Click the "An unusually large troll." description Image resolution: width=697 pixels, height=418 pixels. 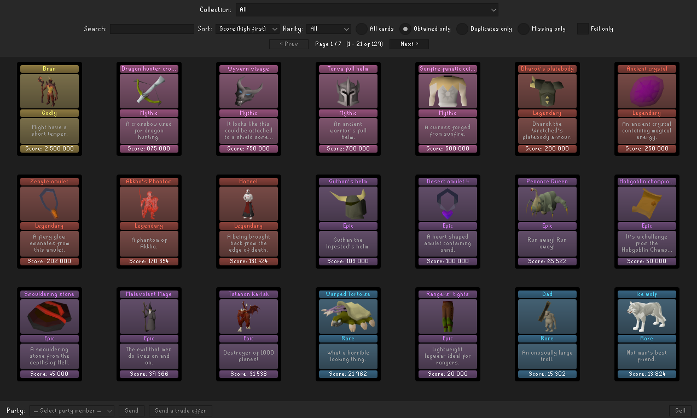547,356
